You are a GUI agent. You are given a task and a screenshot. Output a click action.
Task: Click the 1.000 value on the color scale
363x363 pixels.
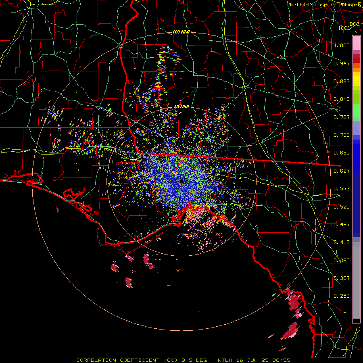tap(342, 45)
